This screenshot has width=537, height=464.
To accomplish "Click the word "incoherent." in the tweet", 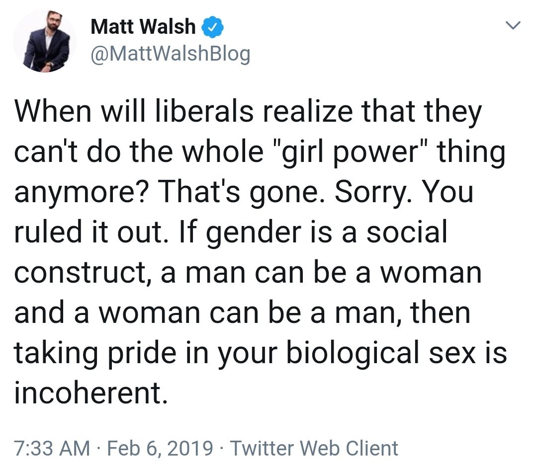I will click(91, 392).
